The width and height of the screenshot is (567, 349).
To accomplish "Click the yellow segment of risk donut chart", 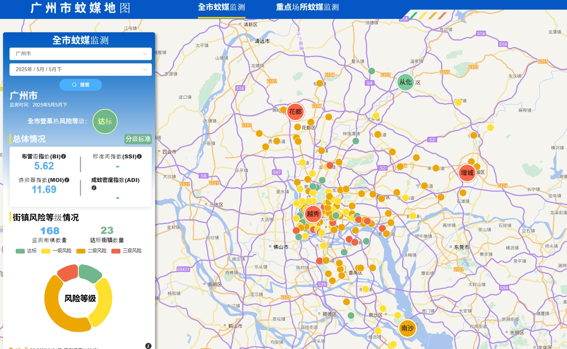I will [x=103, y=301].
